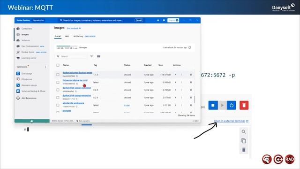Viewport: 300px width, 169px height.
Task: Run the disk-usage-extension 0.2.4 image
Action: 175,98
